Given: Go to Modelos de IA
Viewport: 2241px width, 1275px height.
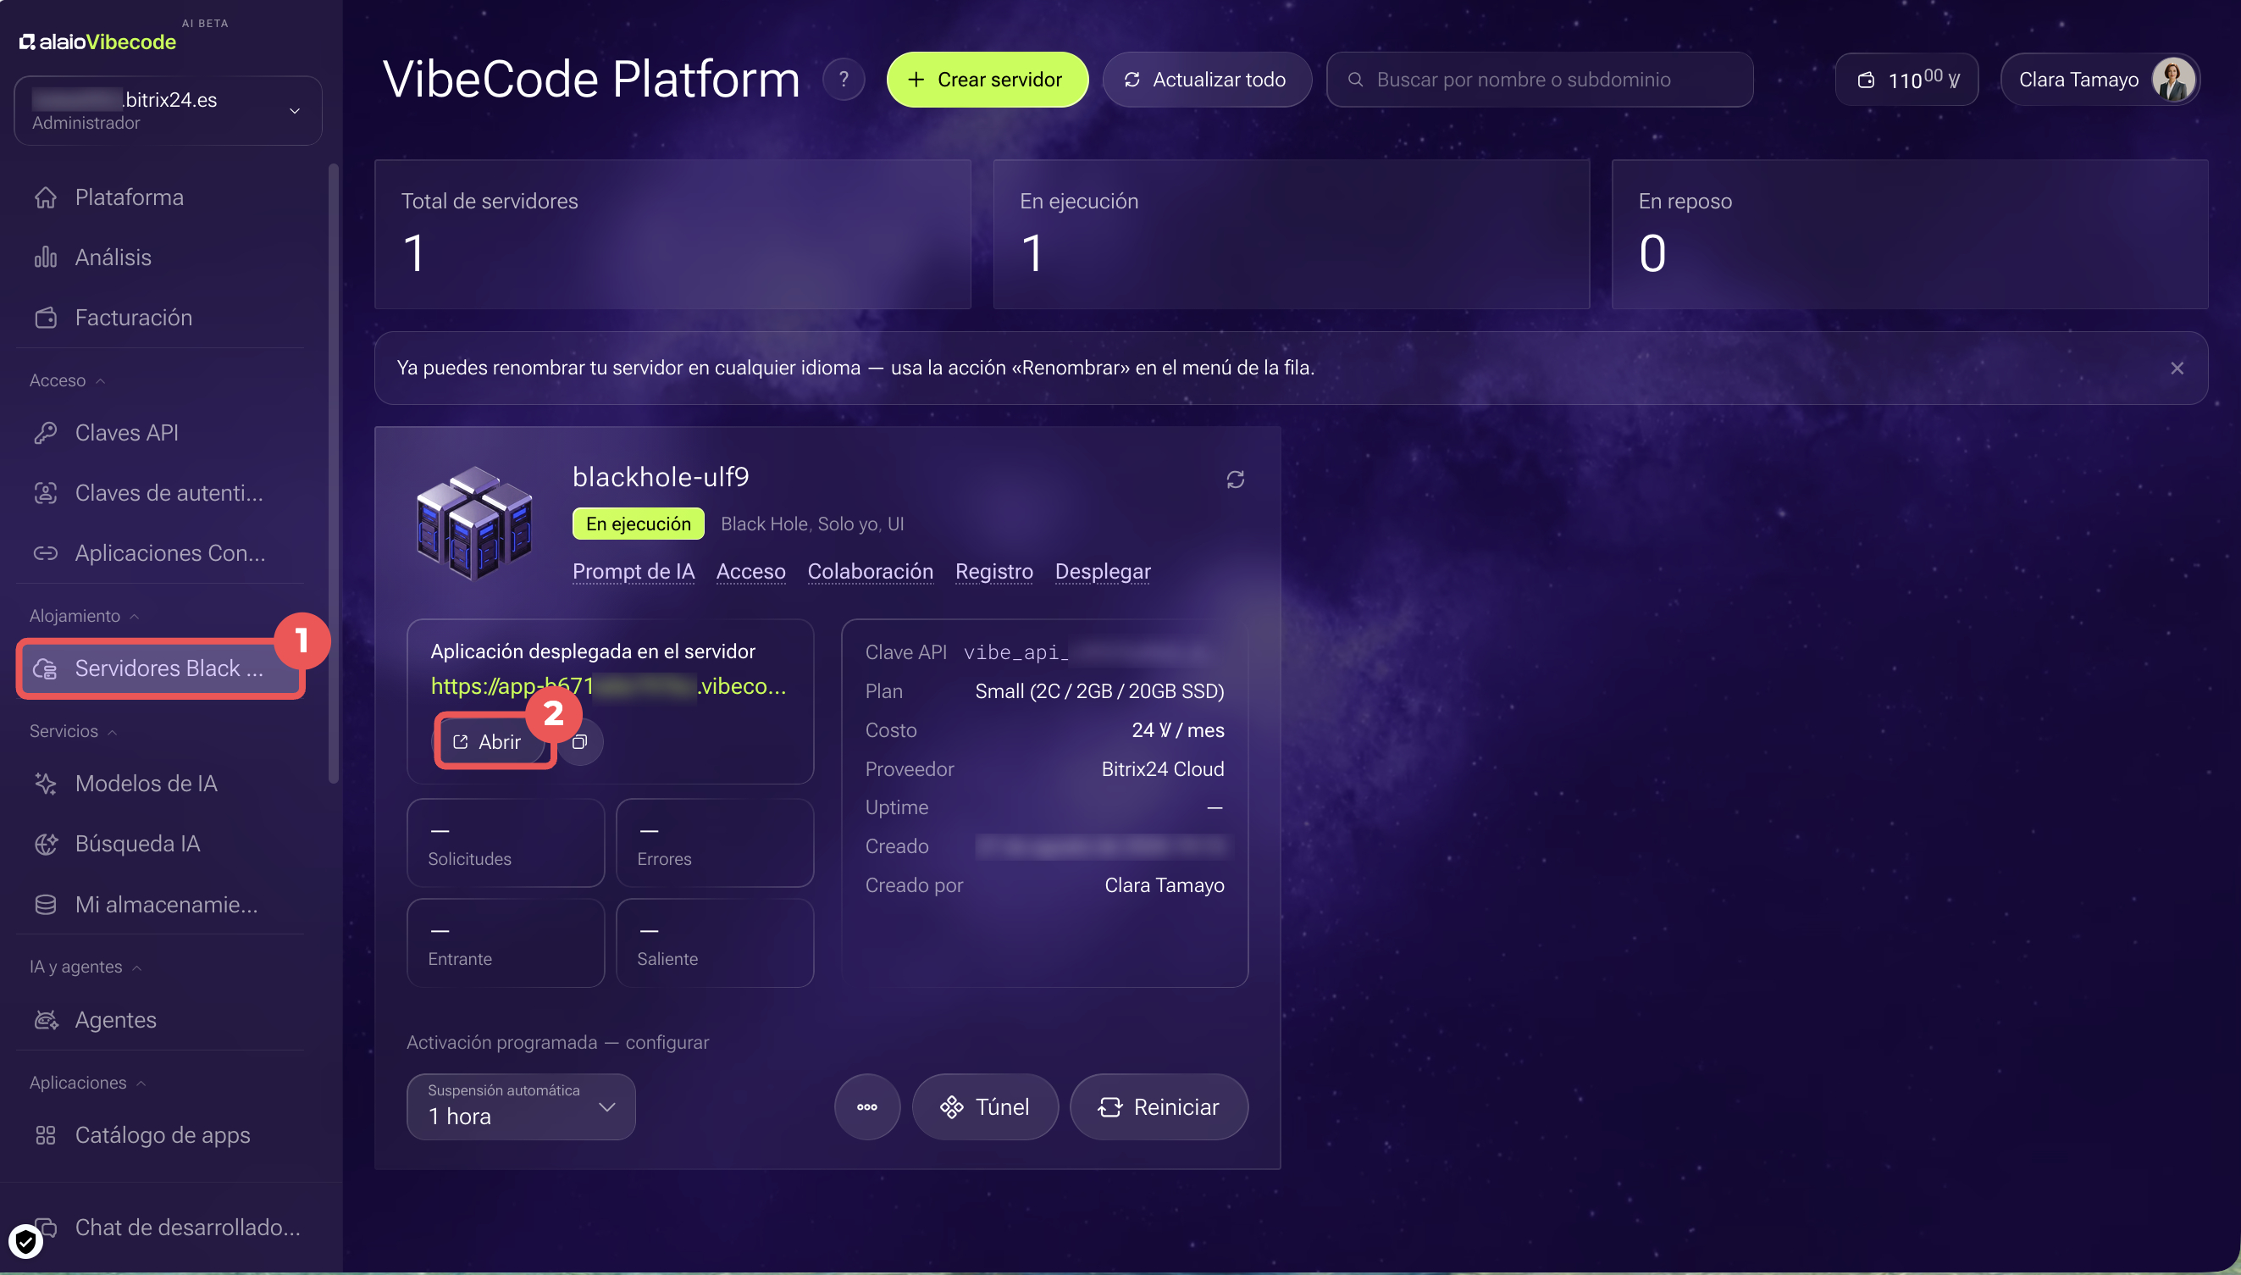Looking at the screenshot, I should click(x=146, y=784).
